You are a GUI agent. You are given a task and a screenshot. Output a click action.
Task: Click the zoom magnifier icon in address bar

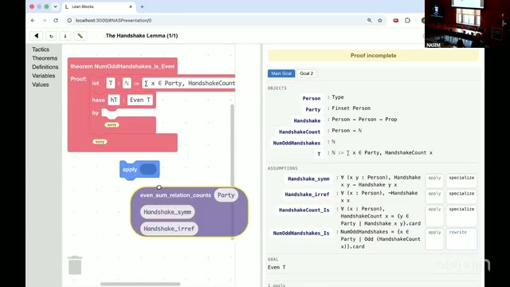[370, 20]
